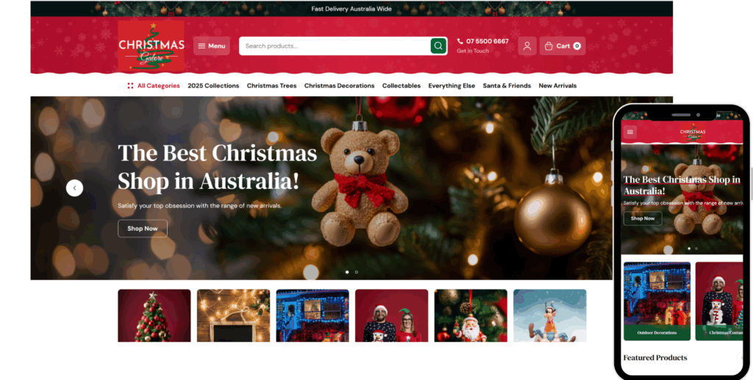Image resolution: width=753 pixels, height=380 pixels.
Task: Open the hamburger Menu button
Action: coord(212,46)
